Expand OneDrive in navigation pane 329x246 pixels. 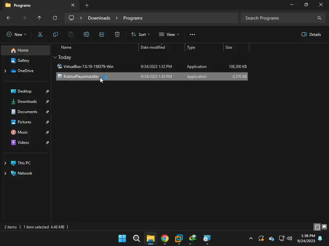point(5,71)
